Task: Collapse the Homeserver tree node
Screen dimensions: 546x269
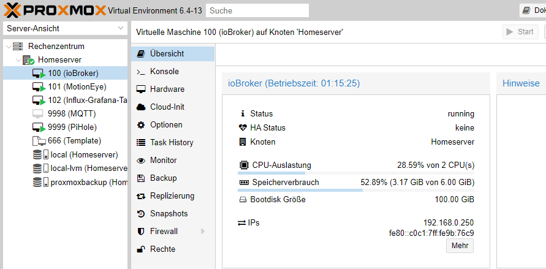Action: [x=17, y=60]
